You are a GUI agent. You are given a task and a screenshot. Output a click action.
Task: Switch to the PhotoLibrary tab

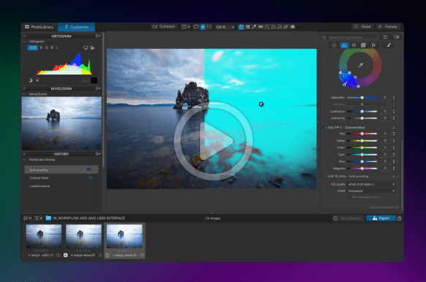(39, 27)
